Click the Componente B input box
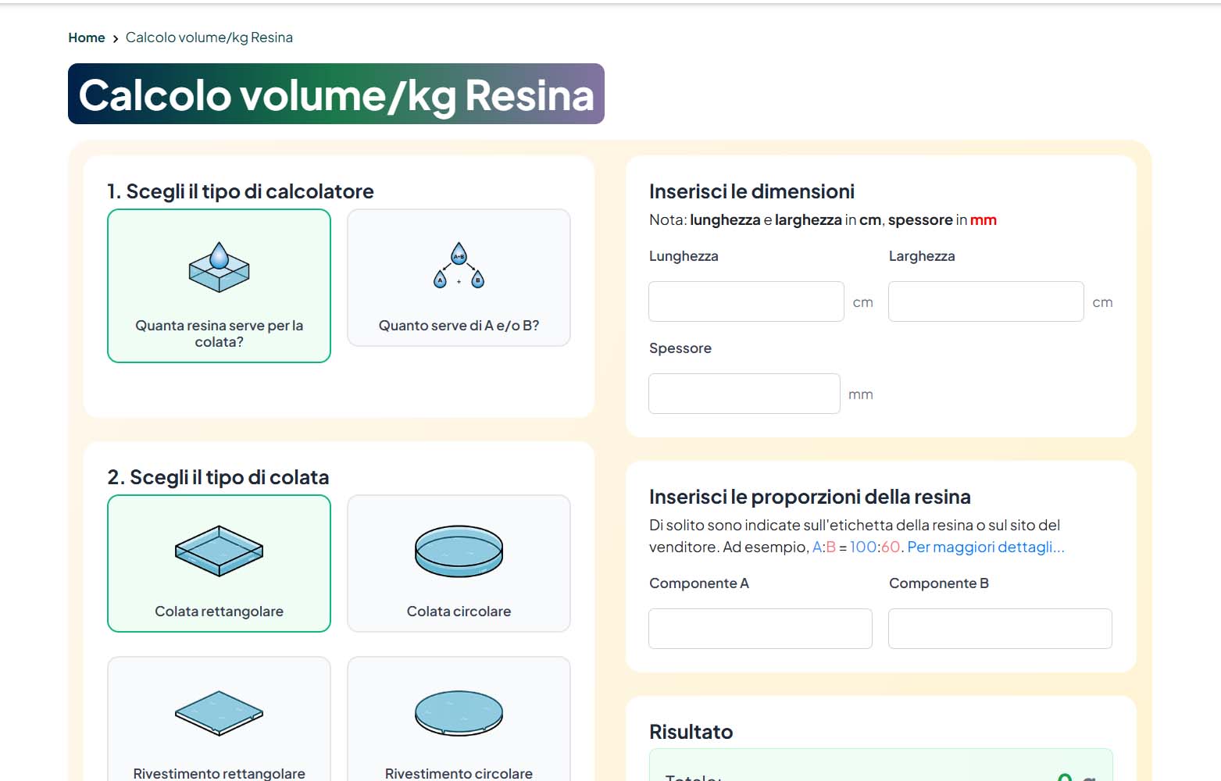The height and width of the screenshot is (781, 1221). click(x=999, y=629)
